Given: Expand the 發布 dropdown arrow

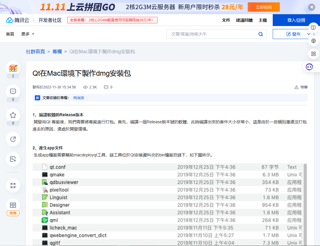Looking at the screenshot, I should 308,34.
